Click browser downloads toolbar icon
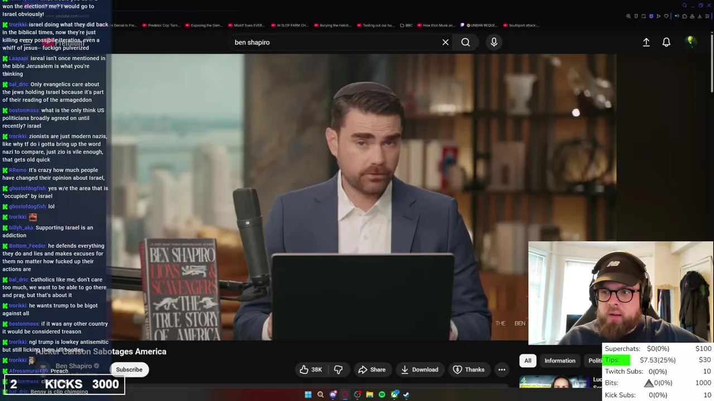Viewport: 714px width, 401px height. click(x=699, y=16)
